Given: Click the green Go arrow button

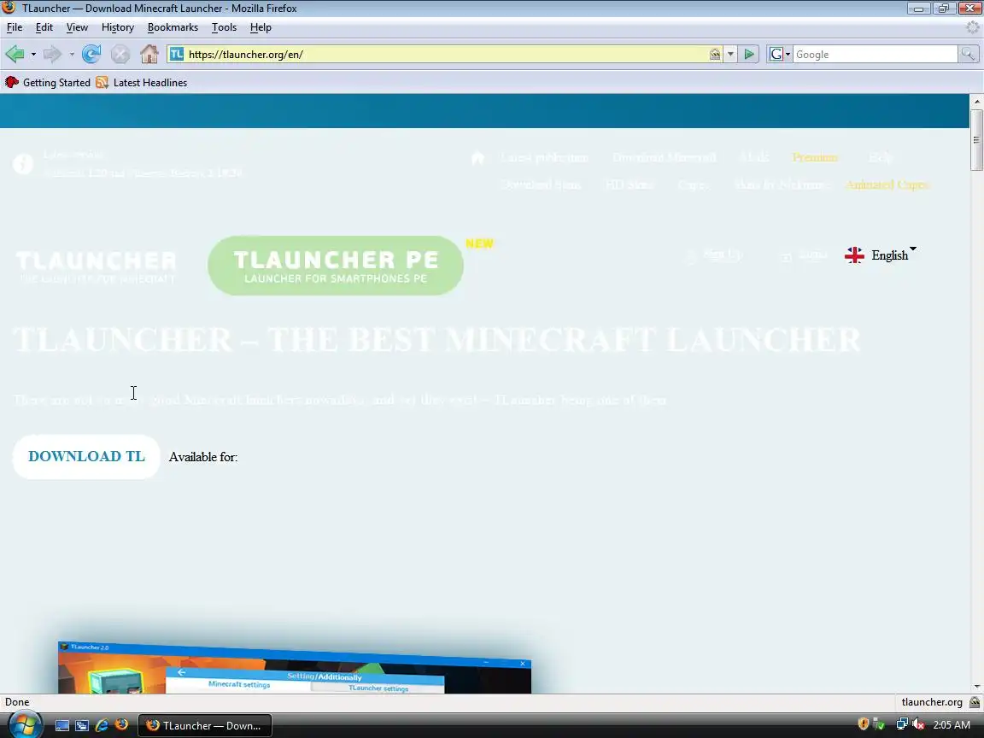Looking at the screenshot, I should point(748,55).
